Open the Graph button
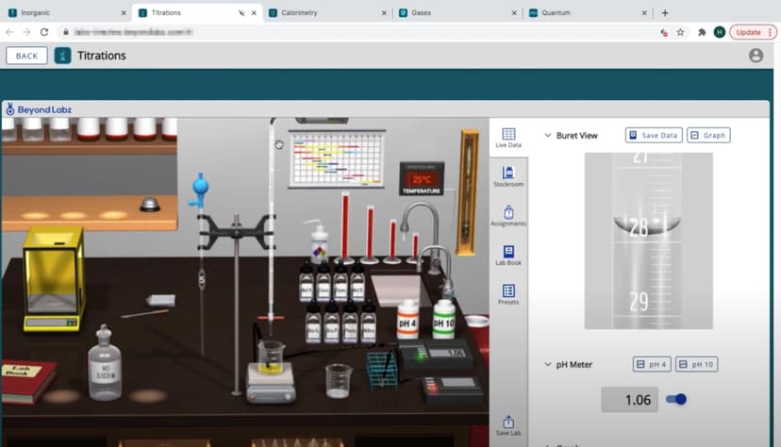This screenshot has height=447, width=781. coord(708,136)
